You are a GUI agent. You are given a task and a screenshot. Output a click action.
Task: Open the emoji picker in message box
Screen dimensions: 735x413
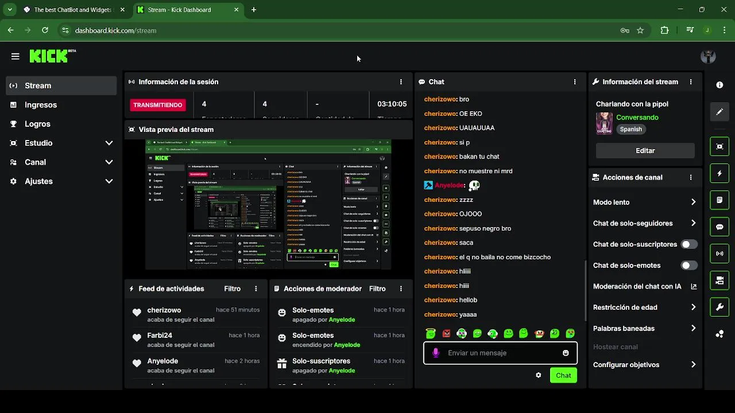pyautogui.click(x=566, y=353)
